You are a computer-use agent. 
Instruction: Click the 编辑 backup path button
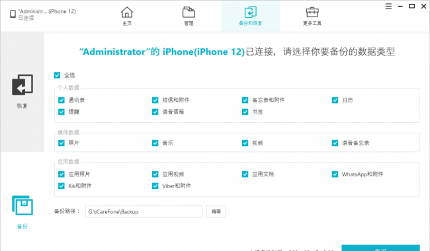216,211
